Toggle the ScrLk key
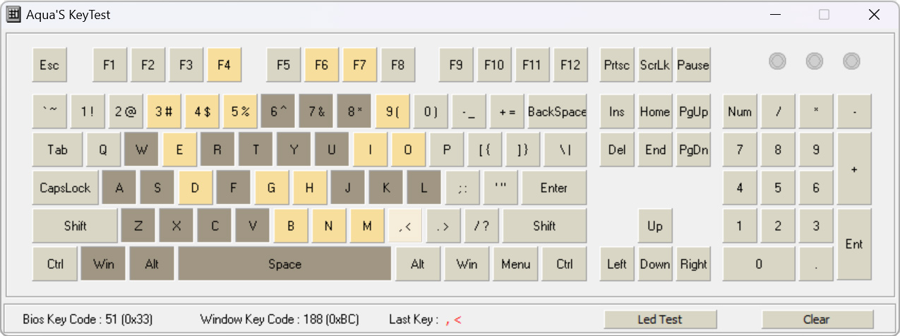This screenshot has height=336, width=900. click(655, 66)
